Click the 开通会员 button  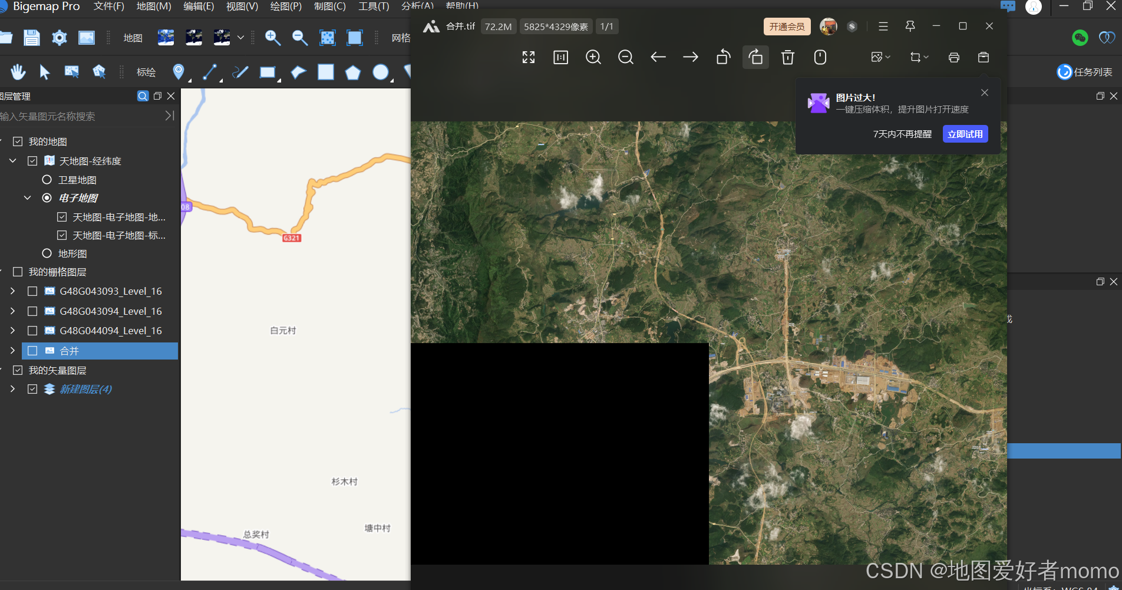[x=786, y=27]
